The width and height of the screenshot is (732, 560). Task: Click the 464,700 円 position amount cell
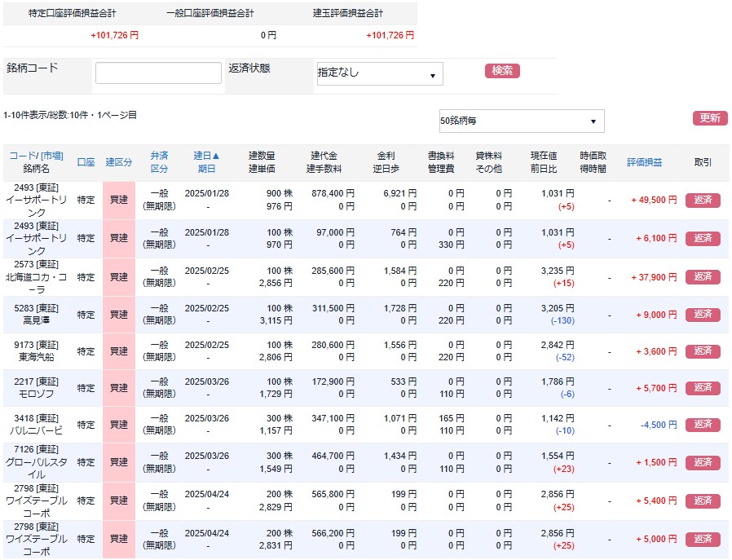333,456
